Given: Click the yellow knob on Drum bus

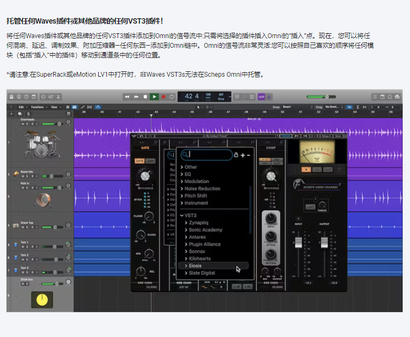Looking at the screenshot, I should (42, 299).
